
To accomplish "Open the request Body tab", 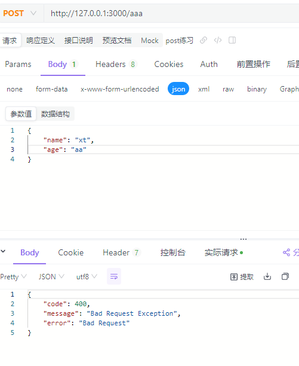I will 63,64.
